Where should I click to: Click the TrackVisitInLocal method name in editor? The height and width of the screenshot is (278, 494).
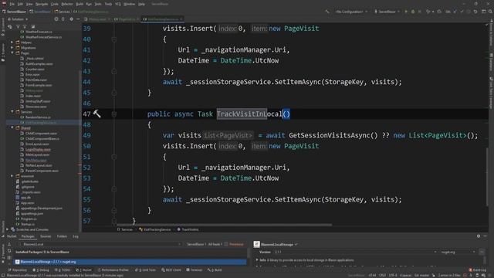click(249, 114)
